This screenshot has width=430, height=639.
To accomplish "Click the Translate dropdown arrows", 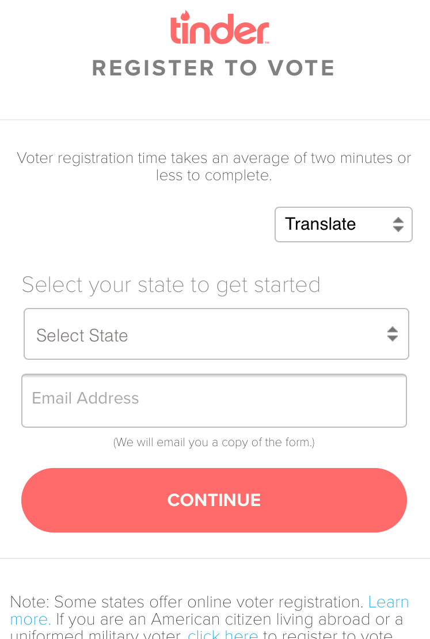I will (398, 225).
